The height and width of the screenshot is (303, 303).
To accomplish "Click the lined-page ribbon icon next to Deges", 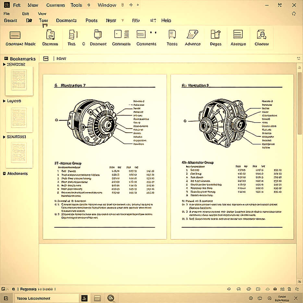I will (x=238, y=34).
